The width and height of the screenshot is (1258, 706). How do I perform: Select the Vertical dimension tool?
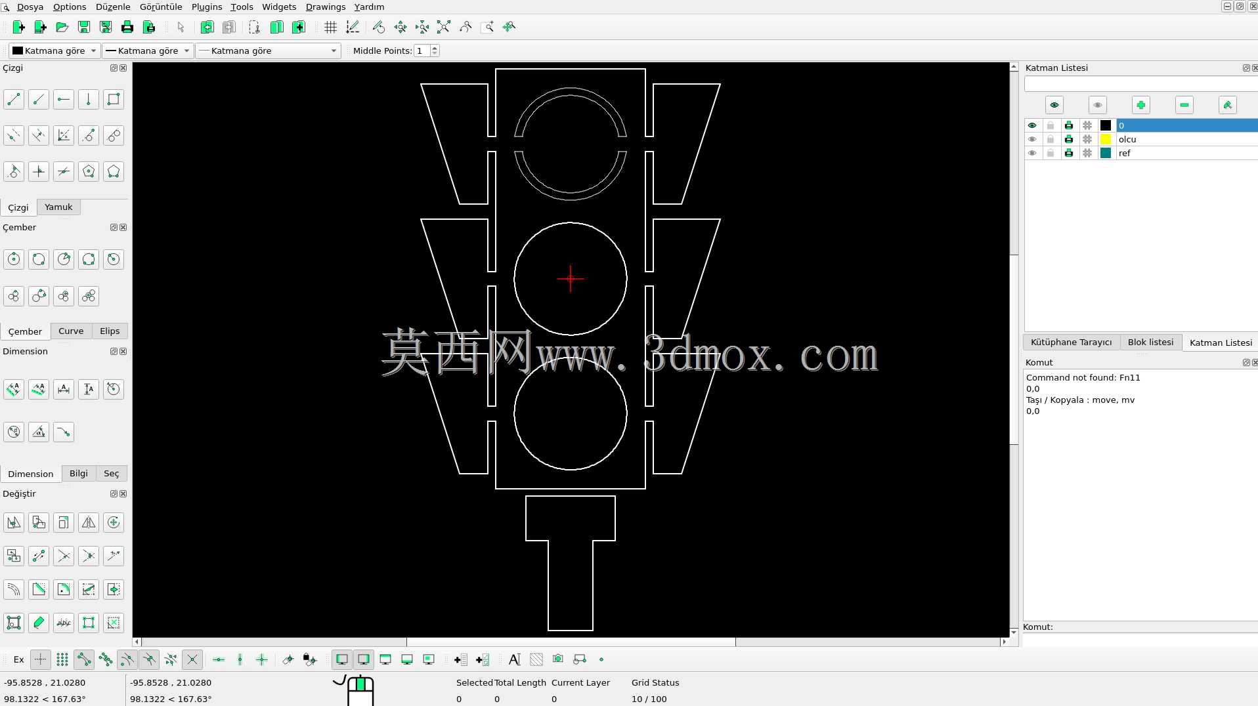(89, 389)
